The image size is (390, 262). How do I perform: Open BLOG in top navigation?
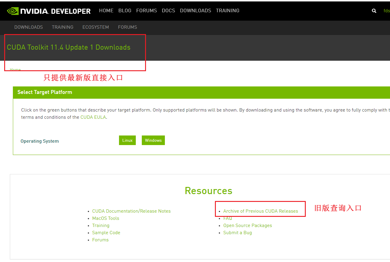click(125, 10)
